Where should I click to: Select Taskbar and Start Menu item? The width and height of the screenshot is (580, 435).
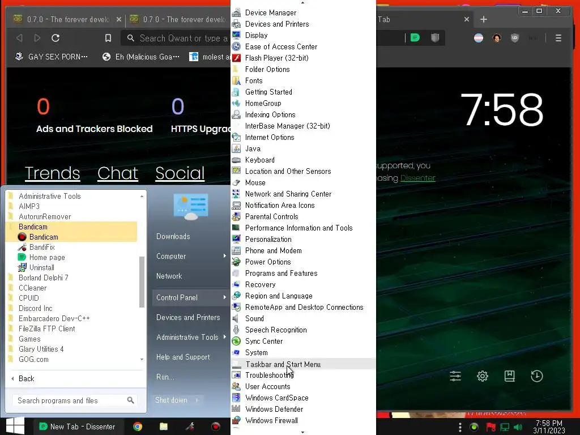coord(283,364)
